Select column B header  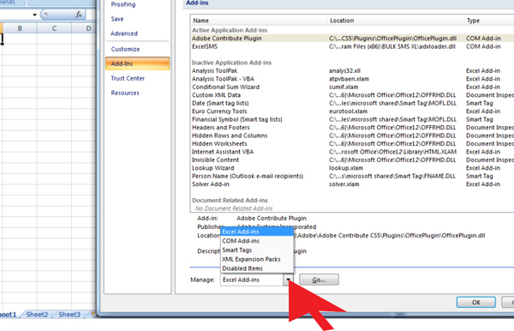coord(20,28)
